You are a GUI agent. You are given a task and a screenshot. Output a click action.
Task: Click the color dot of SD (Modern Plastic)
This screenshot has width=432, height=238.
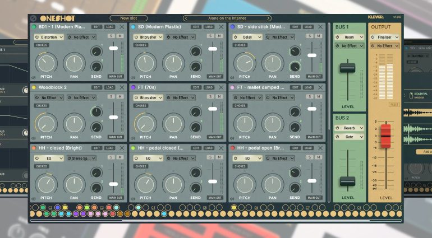tap(132, 26)
